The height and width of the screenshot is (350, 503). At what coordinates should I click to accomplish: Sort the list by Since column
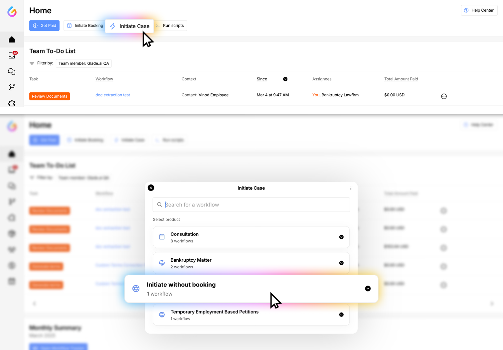[x=285, y=79]
